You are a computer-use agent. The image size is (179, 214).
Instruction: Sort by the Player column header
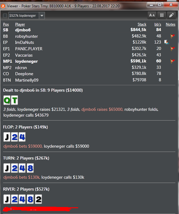coord(20,24)
